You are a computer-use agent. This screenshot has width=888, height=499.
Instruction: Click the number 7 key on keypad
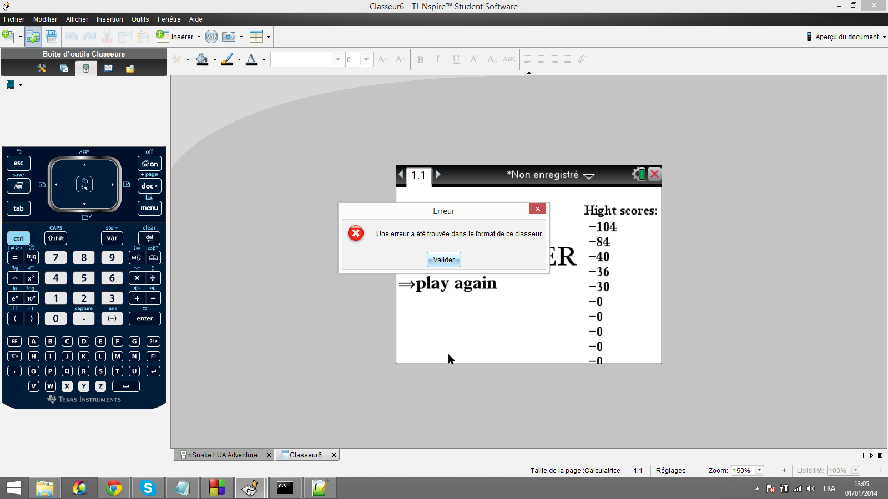click(56, 257)
